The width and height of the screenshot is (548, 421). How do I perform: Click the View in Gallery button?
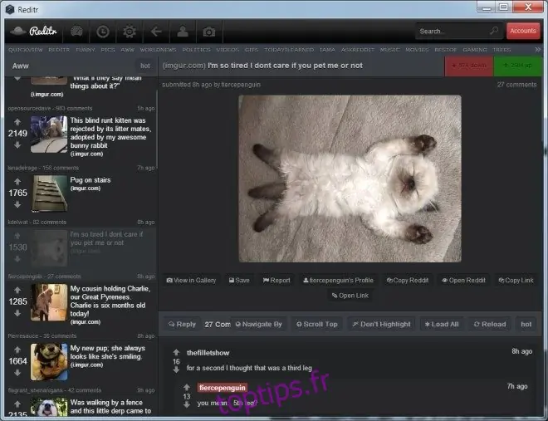(191, 280)
